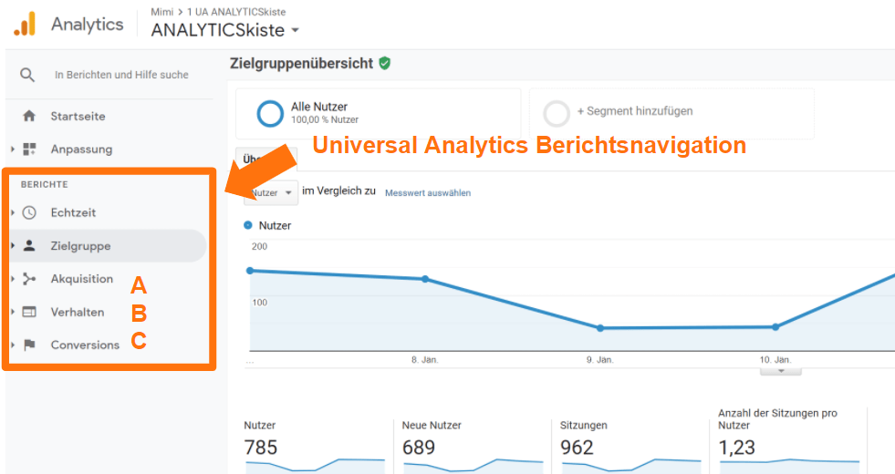The height and width of the screenshot is (474, 895).
Task: Click the search magnifier icon
Action: click(27, 75)
